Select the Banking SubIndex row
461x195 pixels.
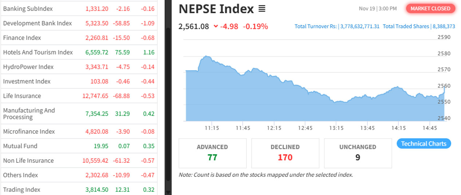coord(28,9)
